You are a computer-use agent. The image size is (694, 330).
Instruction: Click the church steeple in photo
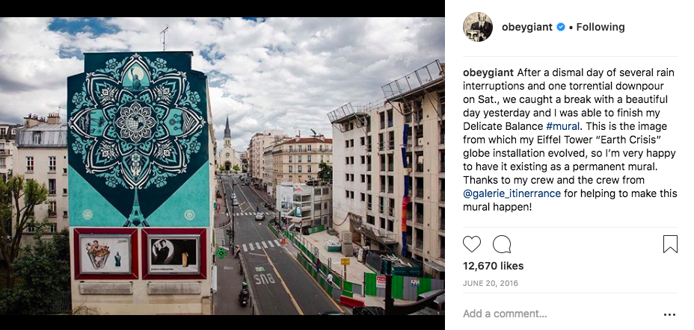pyautogui.click(x=227, y=129)
